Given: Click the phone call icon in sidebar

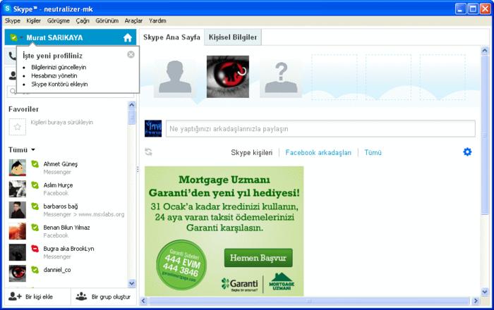Looking at the screenshot, I should 13,56.
